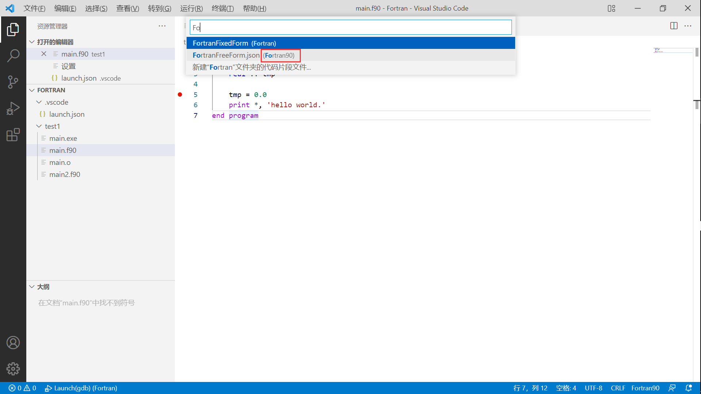701x394 pixels.
Task: Open the Terminal menu
Action: click(x=222, y=8)
